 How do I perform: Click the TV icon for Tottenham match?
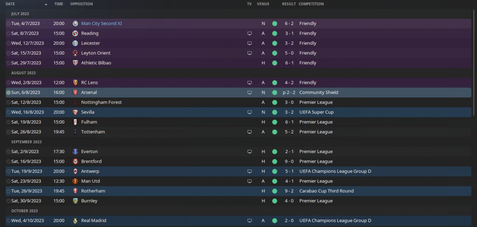click(x=249, y=132)
